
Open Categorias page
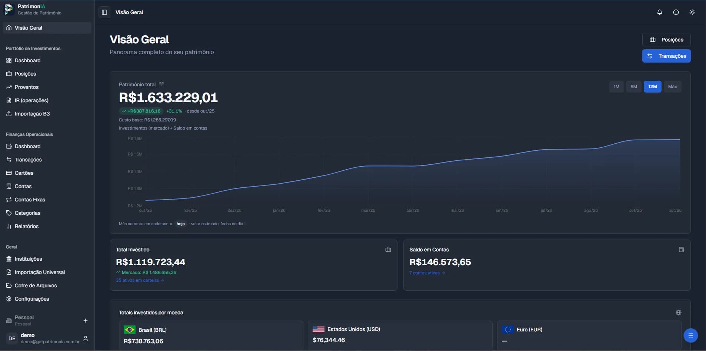(47, 213)
